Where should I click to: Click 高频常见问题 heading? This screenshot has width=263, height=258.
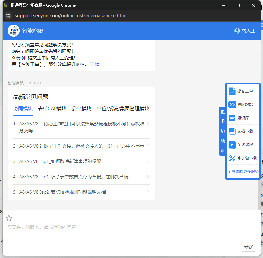tap(31, 97)
